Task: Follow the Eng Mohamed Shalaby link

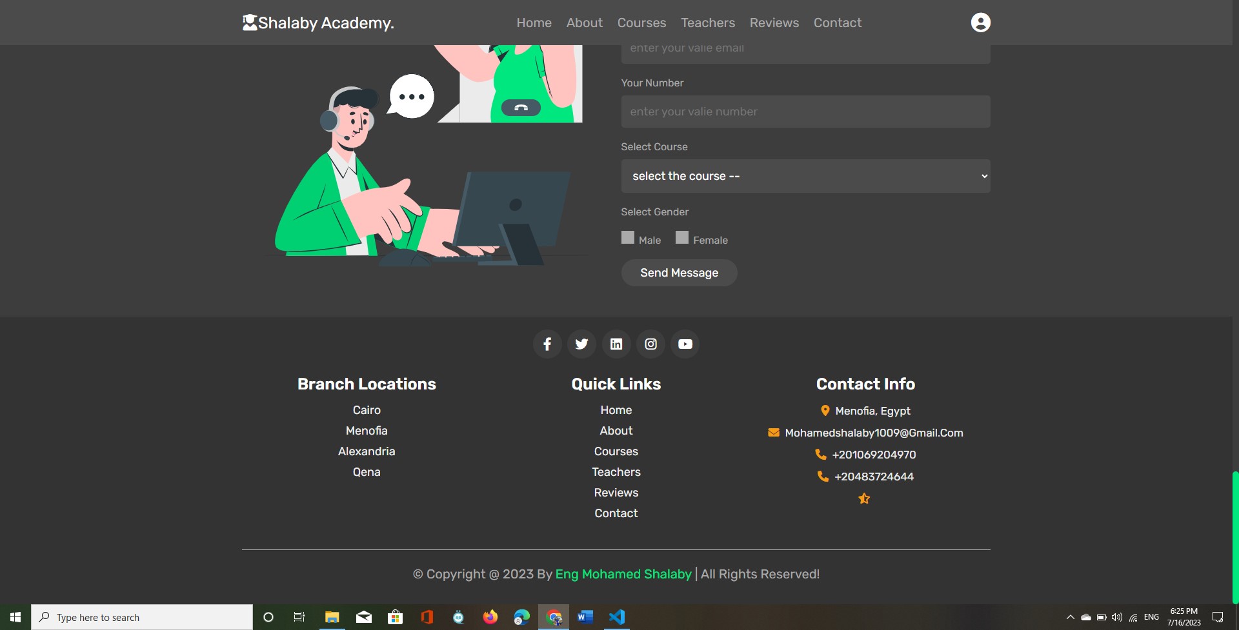Action: click(623, 574)
